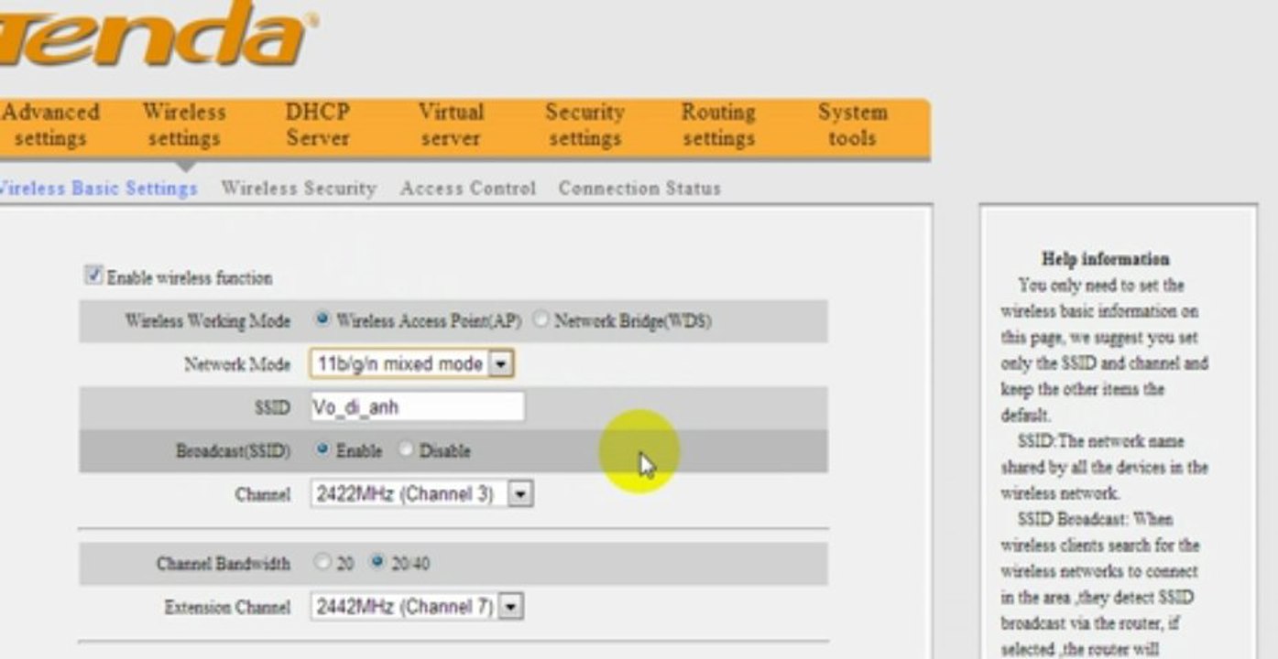Open the Wireless settings menu
Screen dimensions: 1278x659
coord(183,125)
